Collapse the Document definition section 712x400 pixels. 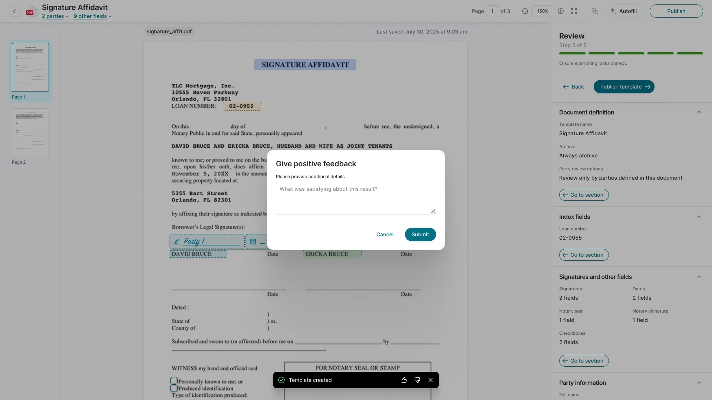tap(699, 112)
